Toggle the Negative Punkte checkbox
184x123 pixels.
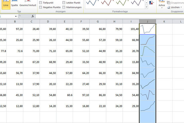click(41, 7)
